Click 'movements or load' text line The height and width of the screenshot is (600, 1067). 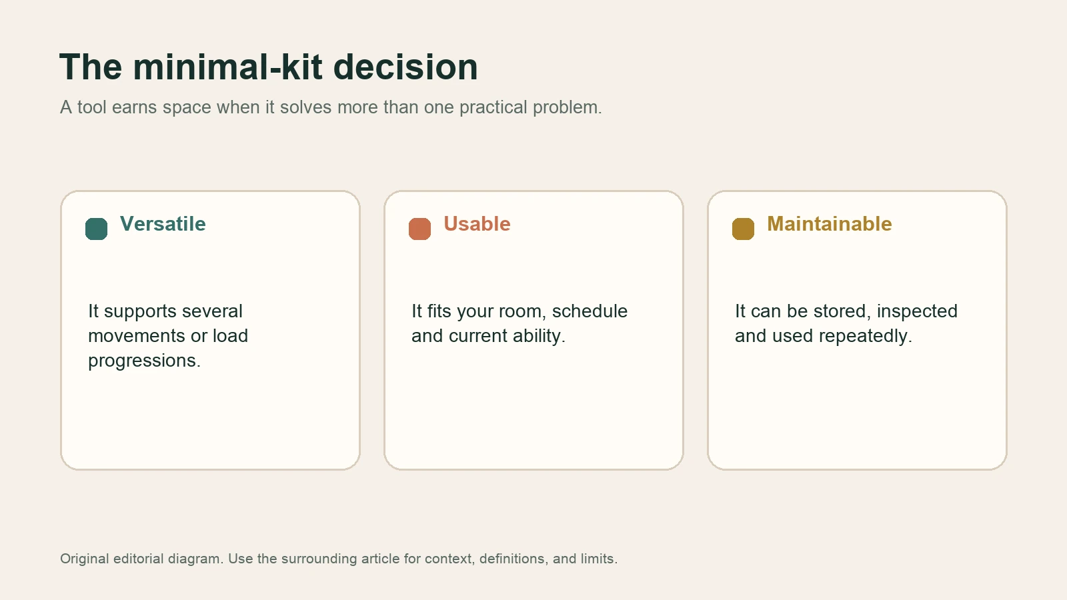(168, 336)
